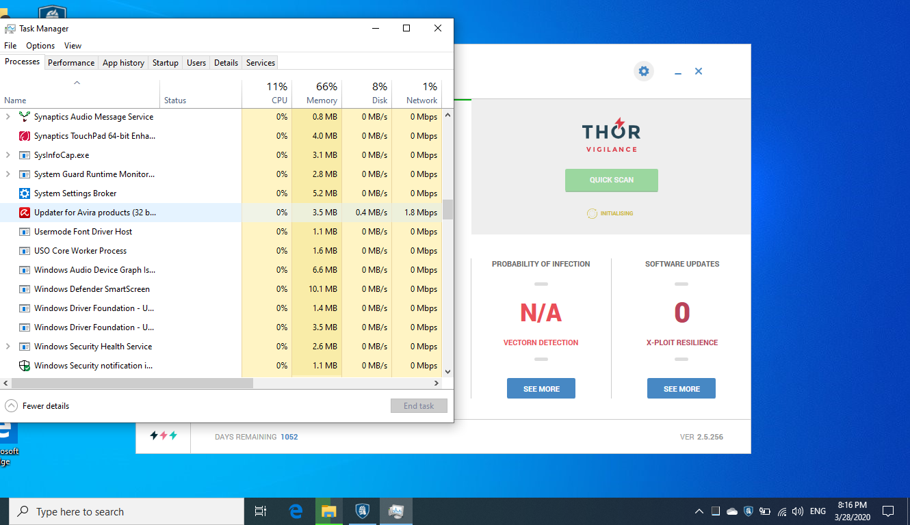Viewport: 910px width, 525px height.
Task: Switch to the Users tab
Action: pos(196,62)
